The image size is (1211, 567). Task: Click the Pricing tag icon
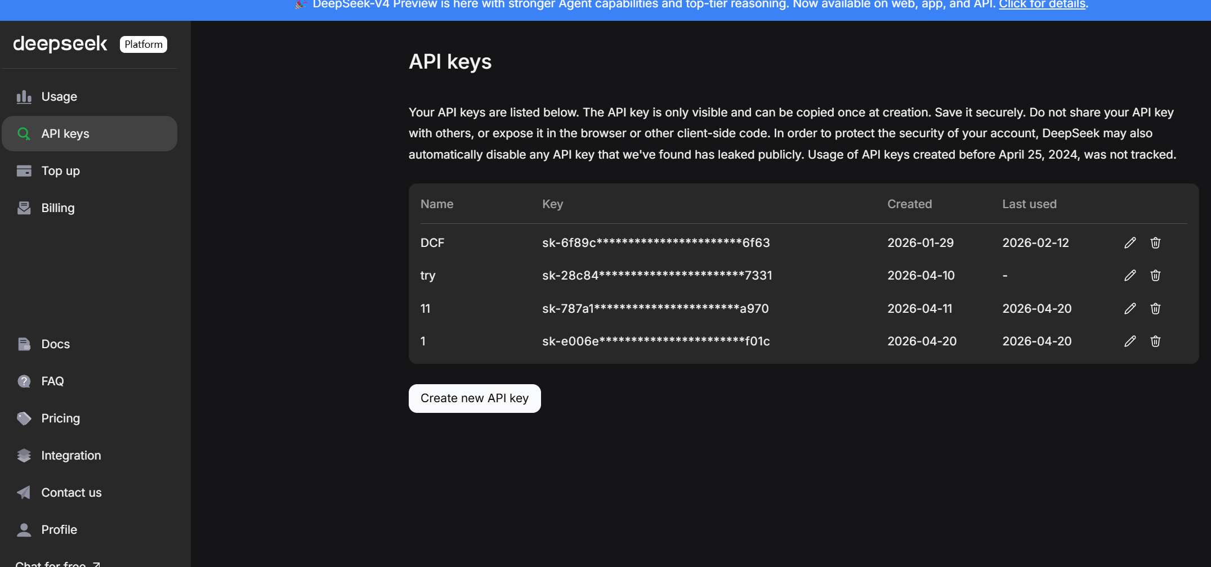24,418
